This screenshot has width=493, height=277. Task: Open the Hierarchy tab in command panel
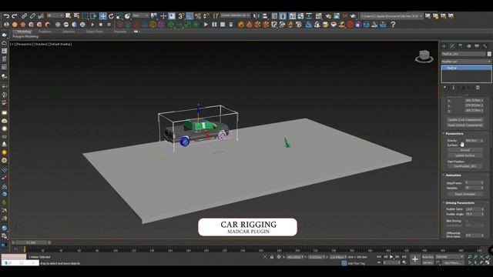tap(461, 46)
